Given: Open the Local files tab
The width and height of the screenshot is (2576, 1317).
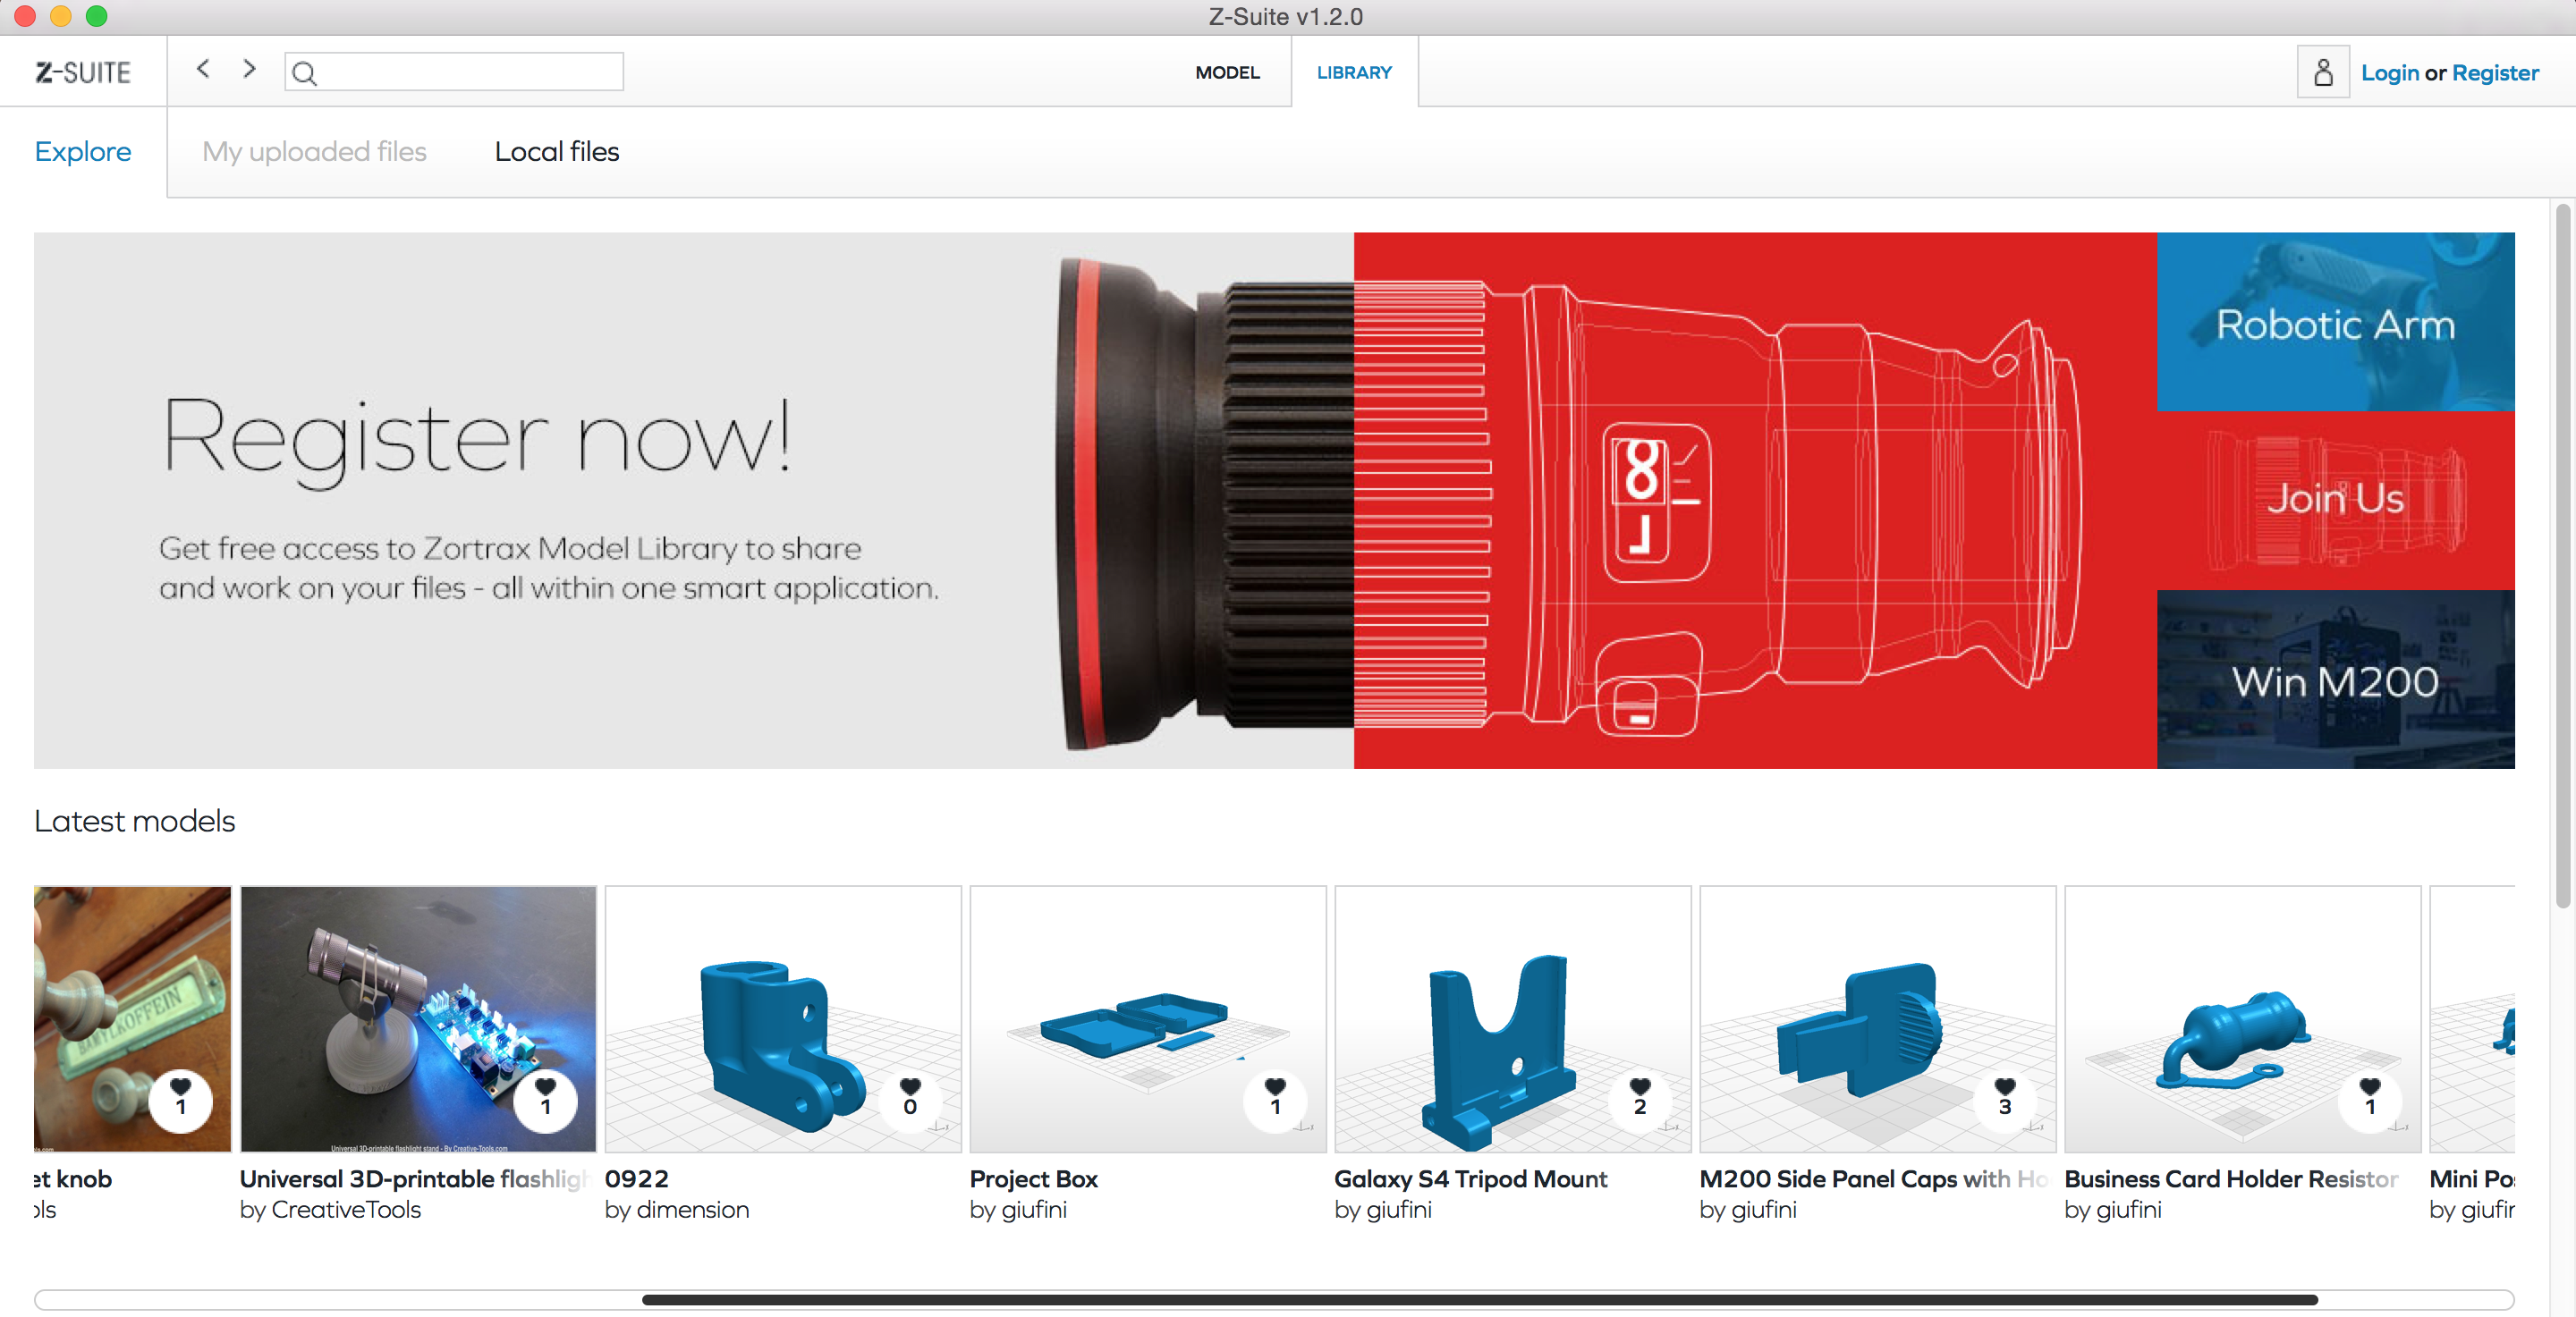Looking at the screenshot, I should 556,152.
